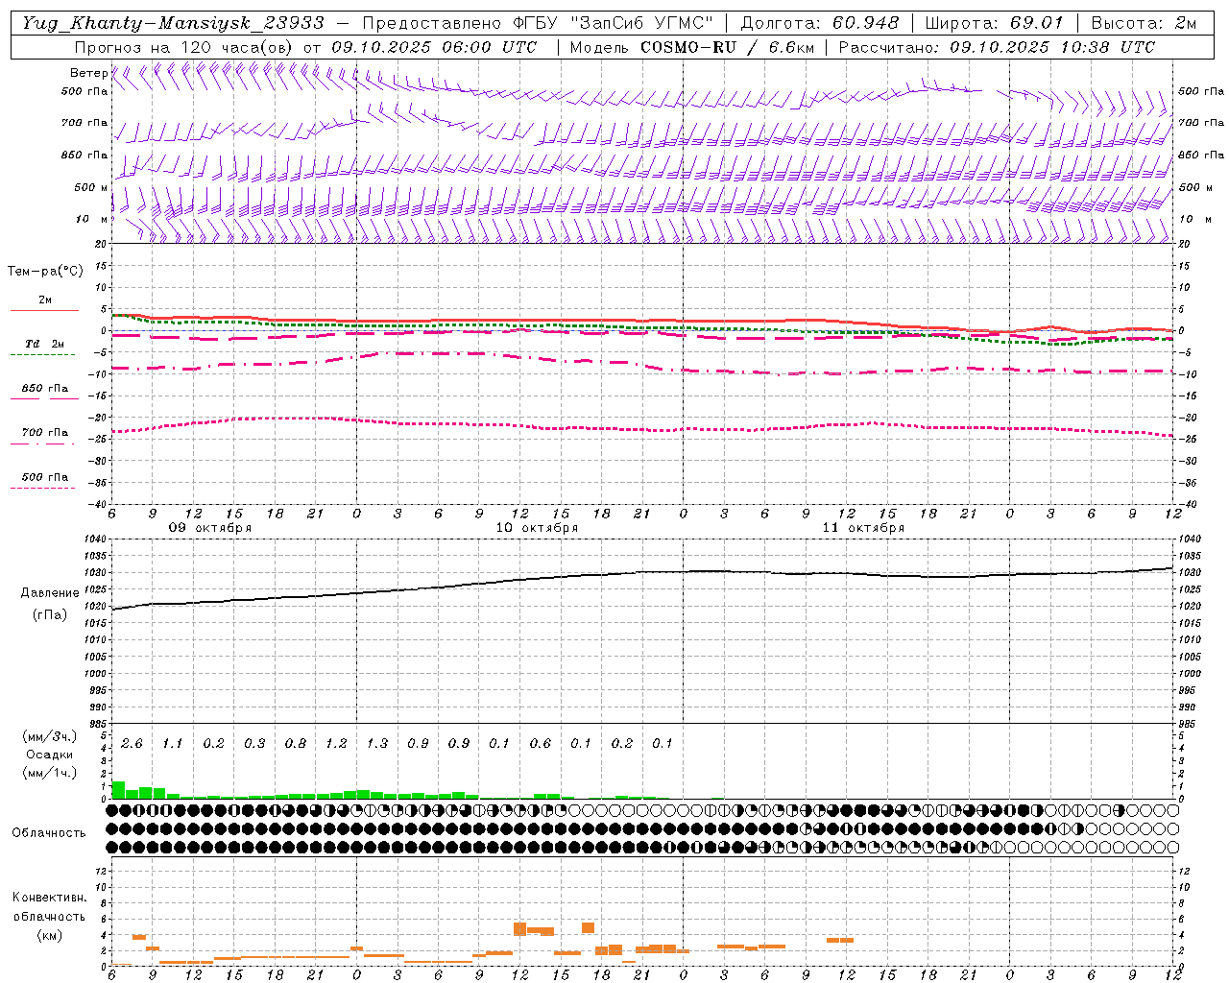The height and width of the screenshot is (983, 1229).
Task: Click the Давление pressure panel label
Action: (50, 593)
